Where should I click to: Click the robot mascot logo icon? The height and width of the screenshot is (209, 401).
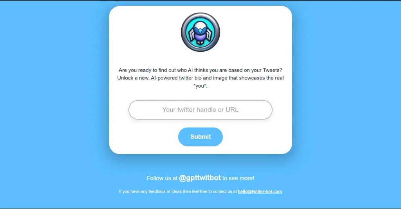[200, 32]
